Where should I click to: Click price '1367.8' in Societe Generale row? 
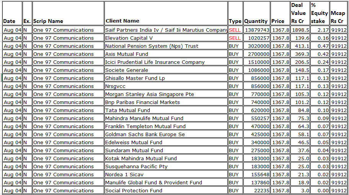[x=280, y=70]
